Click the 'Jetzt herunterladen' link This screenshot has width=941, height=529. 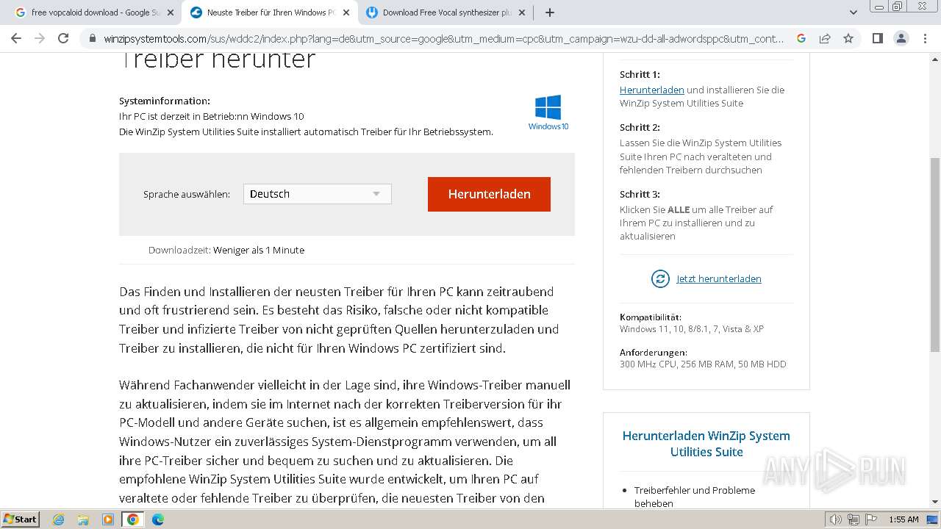718,278
